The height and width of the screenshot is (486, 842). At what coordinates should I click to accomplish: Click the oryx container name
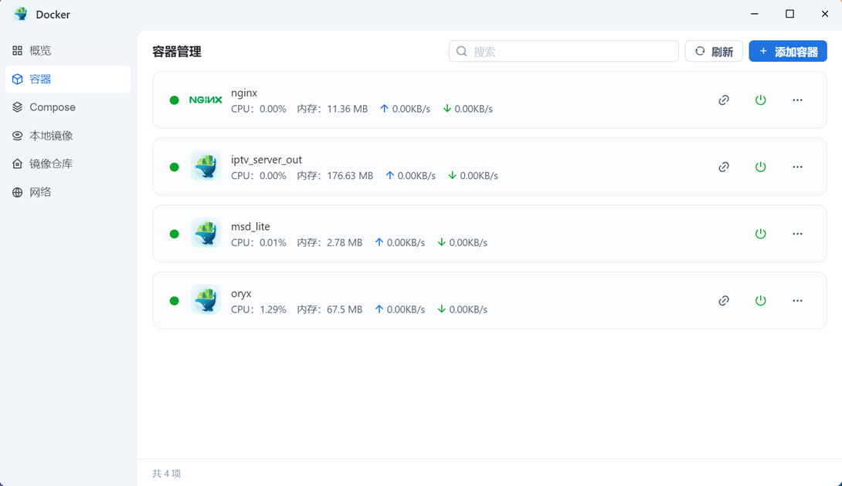(x=241, y=293)
